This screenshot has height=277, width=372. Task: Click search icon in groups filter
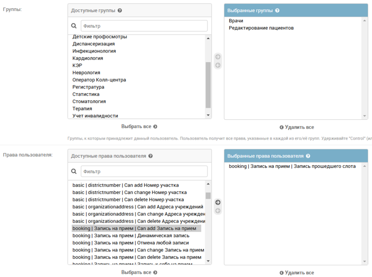tap(74, 26)
